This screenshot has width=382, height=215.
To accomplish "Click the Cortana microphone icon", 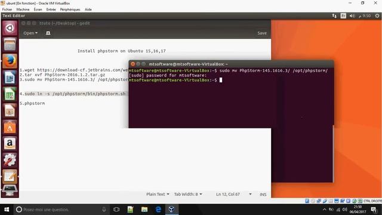I will [104, 210].
